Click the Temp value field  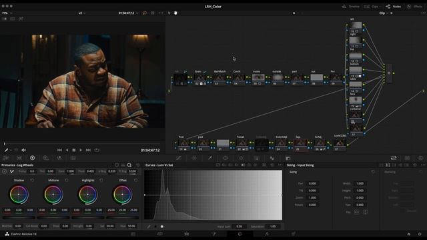click(x=32, y=171)
